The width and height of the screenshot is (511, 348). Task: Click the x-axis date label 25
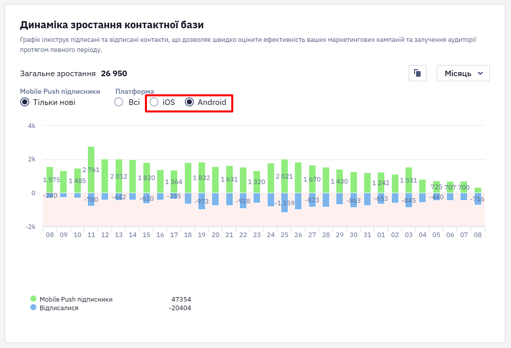click(x=284, y=235)
